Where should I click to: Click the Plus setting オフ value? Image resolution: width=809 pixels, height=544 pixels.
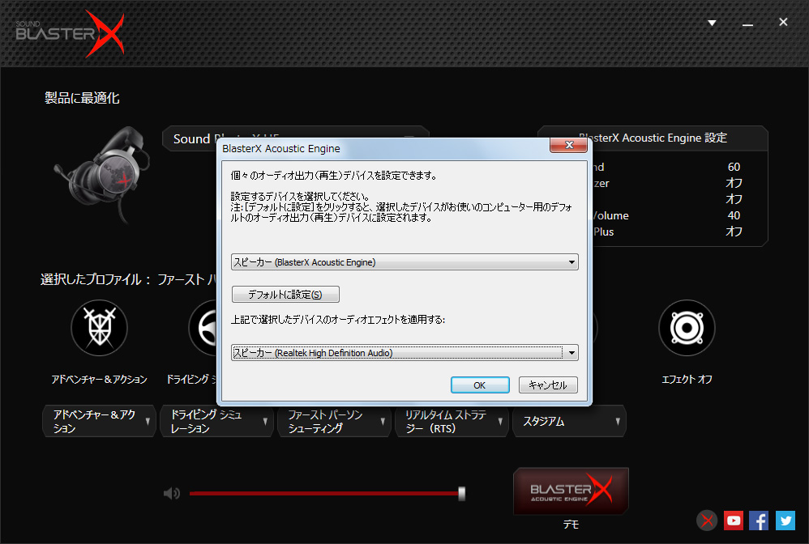click(734, 232)
